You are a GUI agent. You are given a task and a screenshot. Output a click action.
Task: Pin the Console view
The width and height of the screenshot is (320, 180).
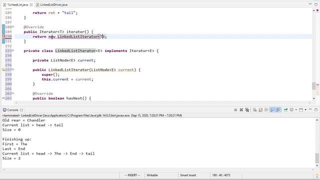coord(285,110)
